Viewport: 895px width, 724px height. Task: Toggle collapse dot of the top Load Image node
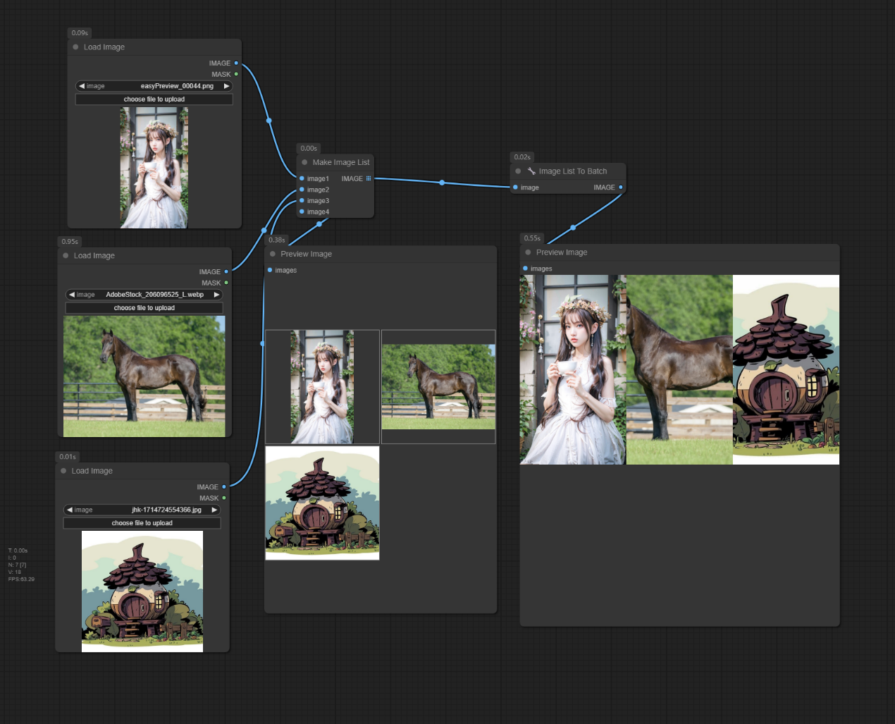(x=75, y=47)
